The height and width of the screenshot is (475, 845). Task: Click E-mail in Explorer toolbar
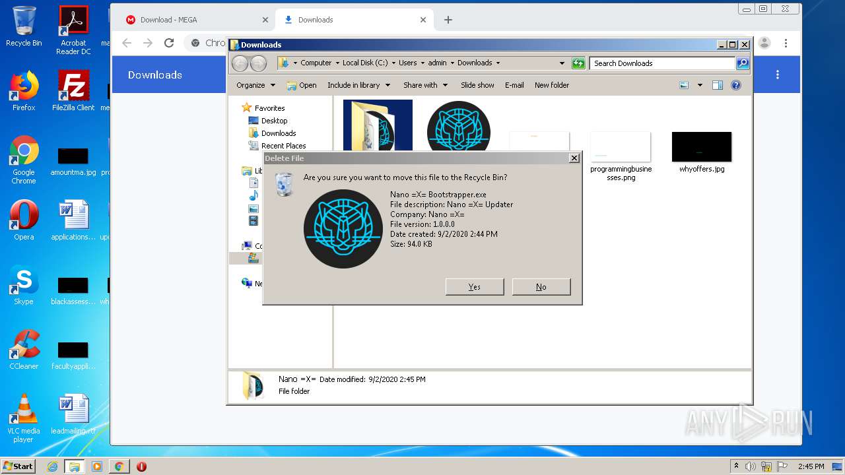(514, 85)
